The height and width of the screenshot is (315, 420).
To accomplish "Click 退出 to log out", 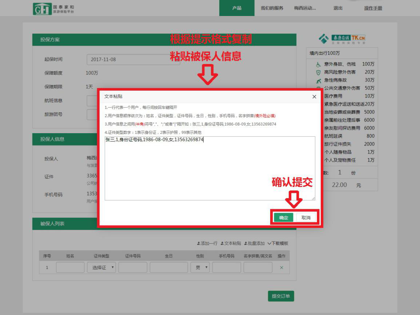I will click(x=338, y=8).
